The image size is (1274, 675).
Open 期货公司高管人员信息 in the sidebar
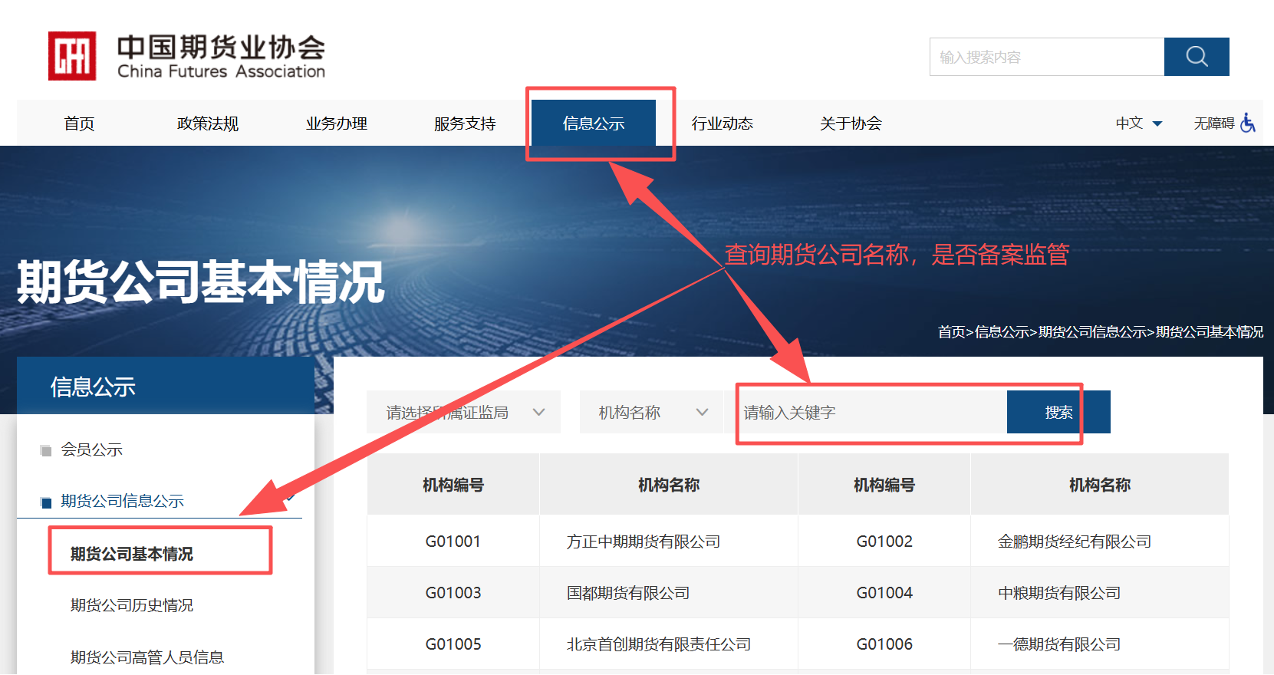coord(147,657)
